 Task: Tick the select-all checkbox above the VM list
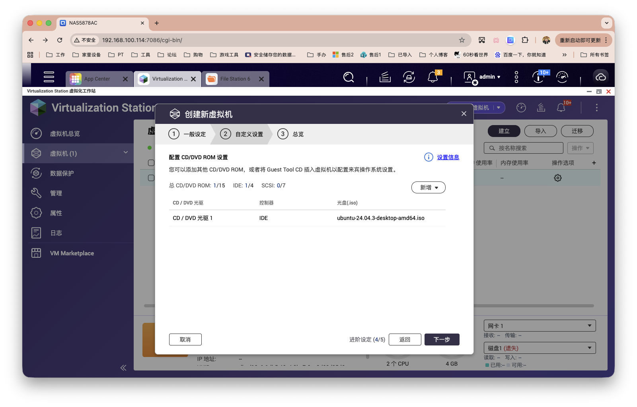150,162
